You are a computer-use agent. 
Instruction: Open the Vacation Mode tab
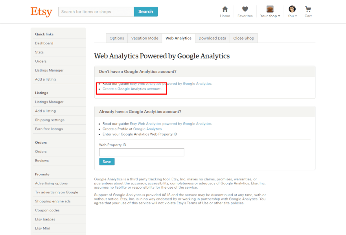pos(145,38)
